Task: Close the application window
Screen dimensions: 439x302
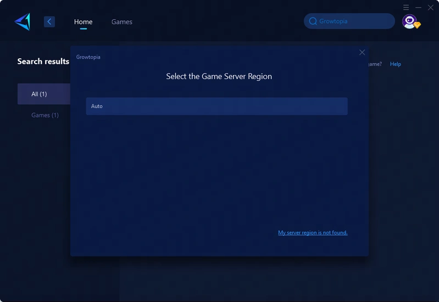Action: [431, 7]
